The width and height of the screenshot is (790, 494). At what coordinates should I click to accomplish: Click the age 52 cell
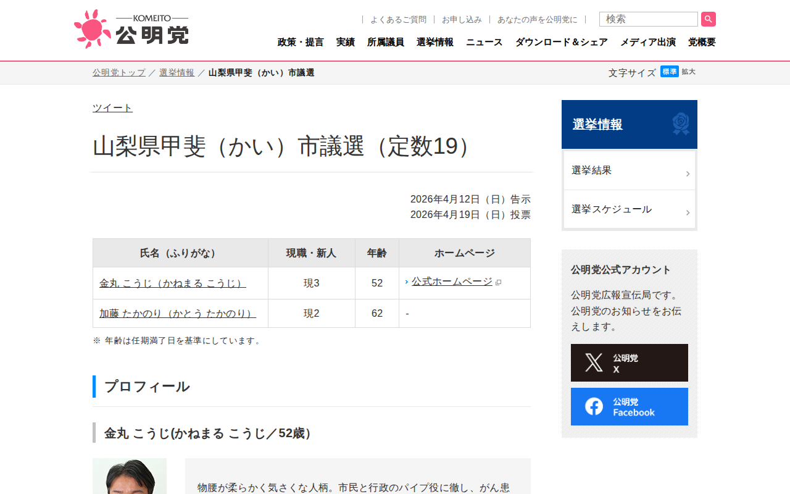pos(377,283)
